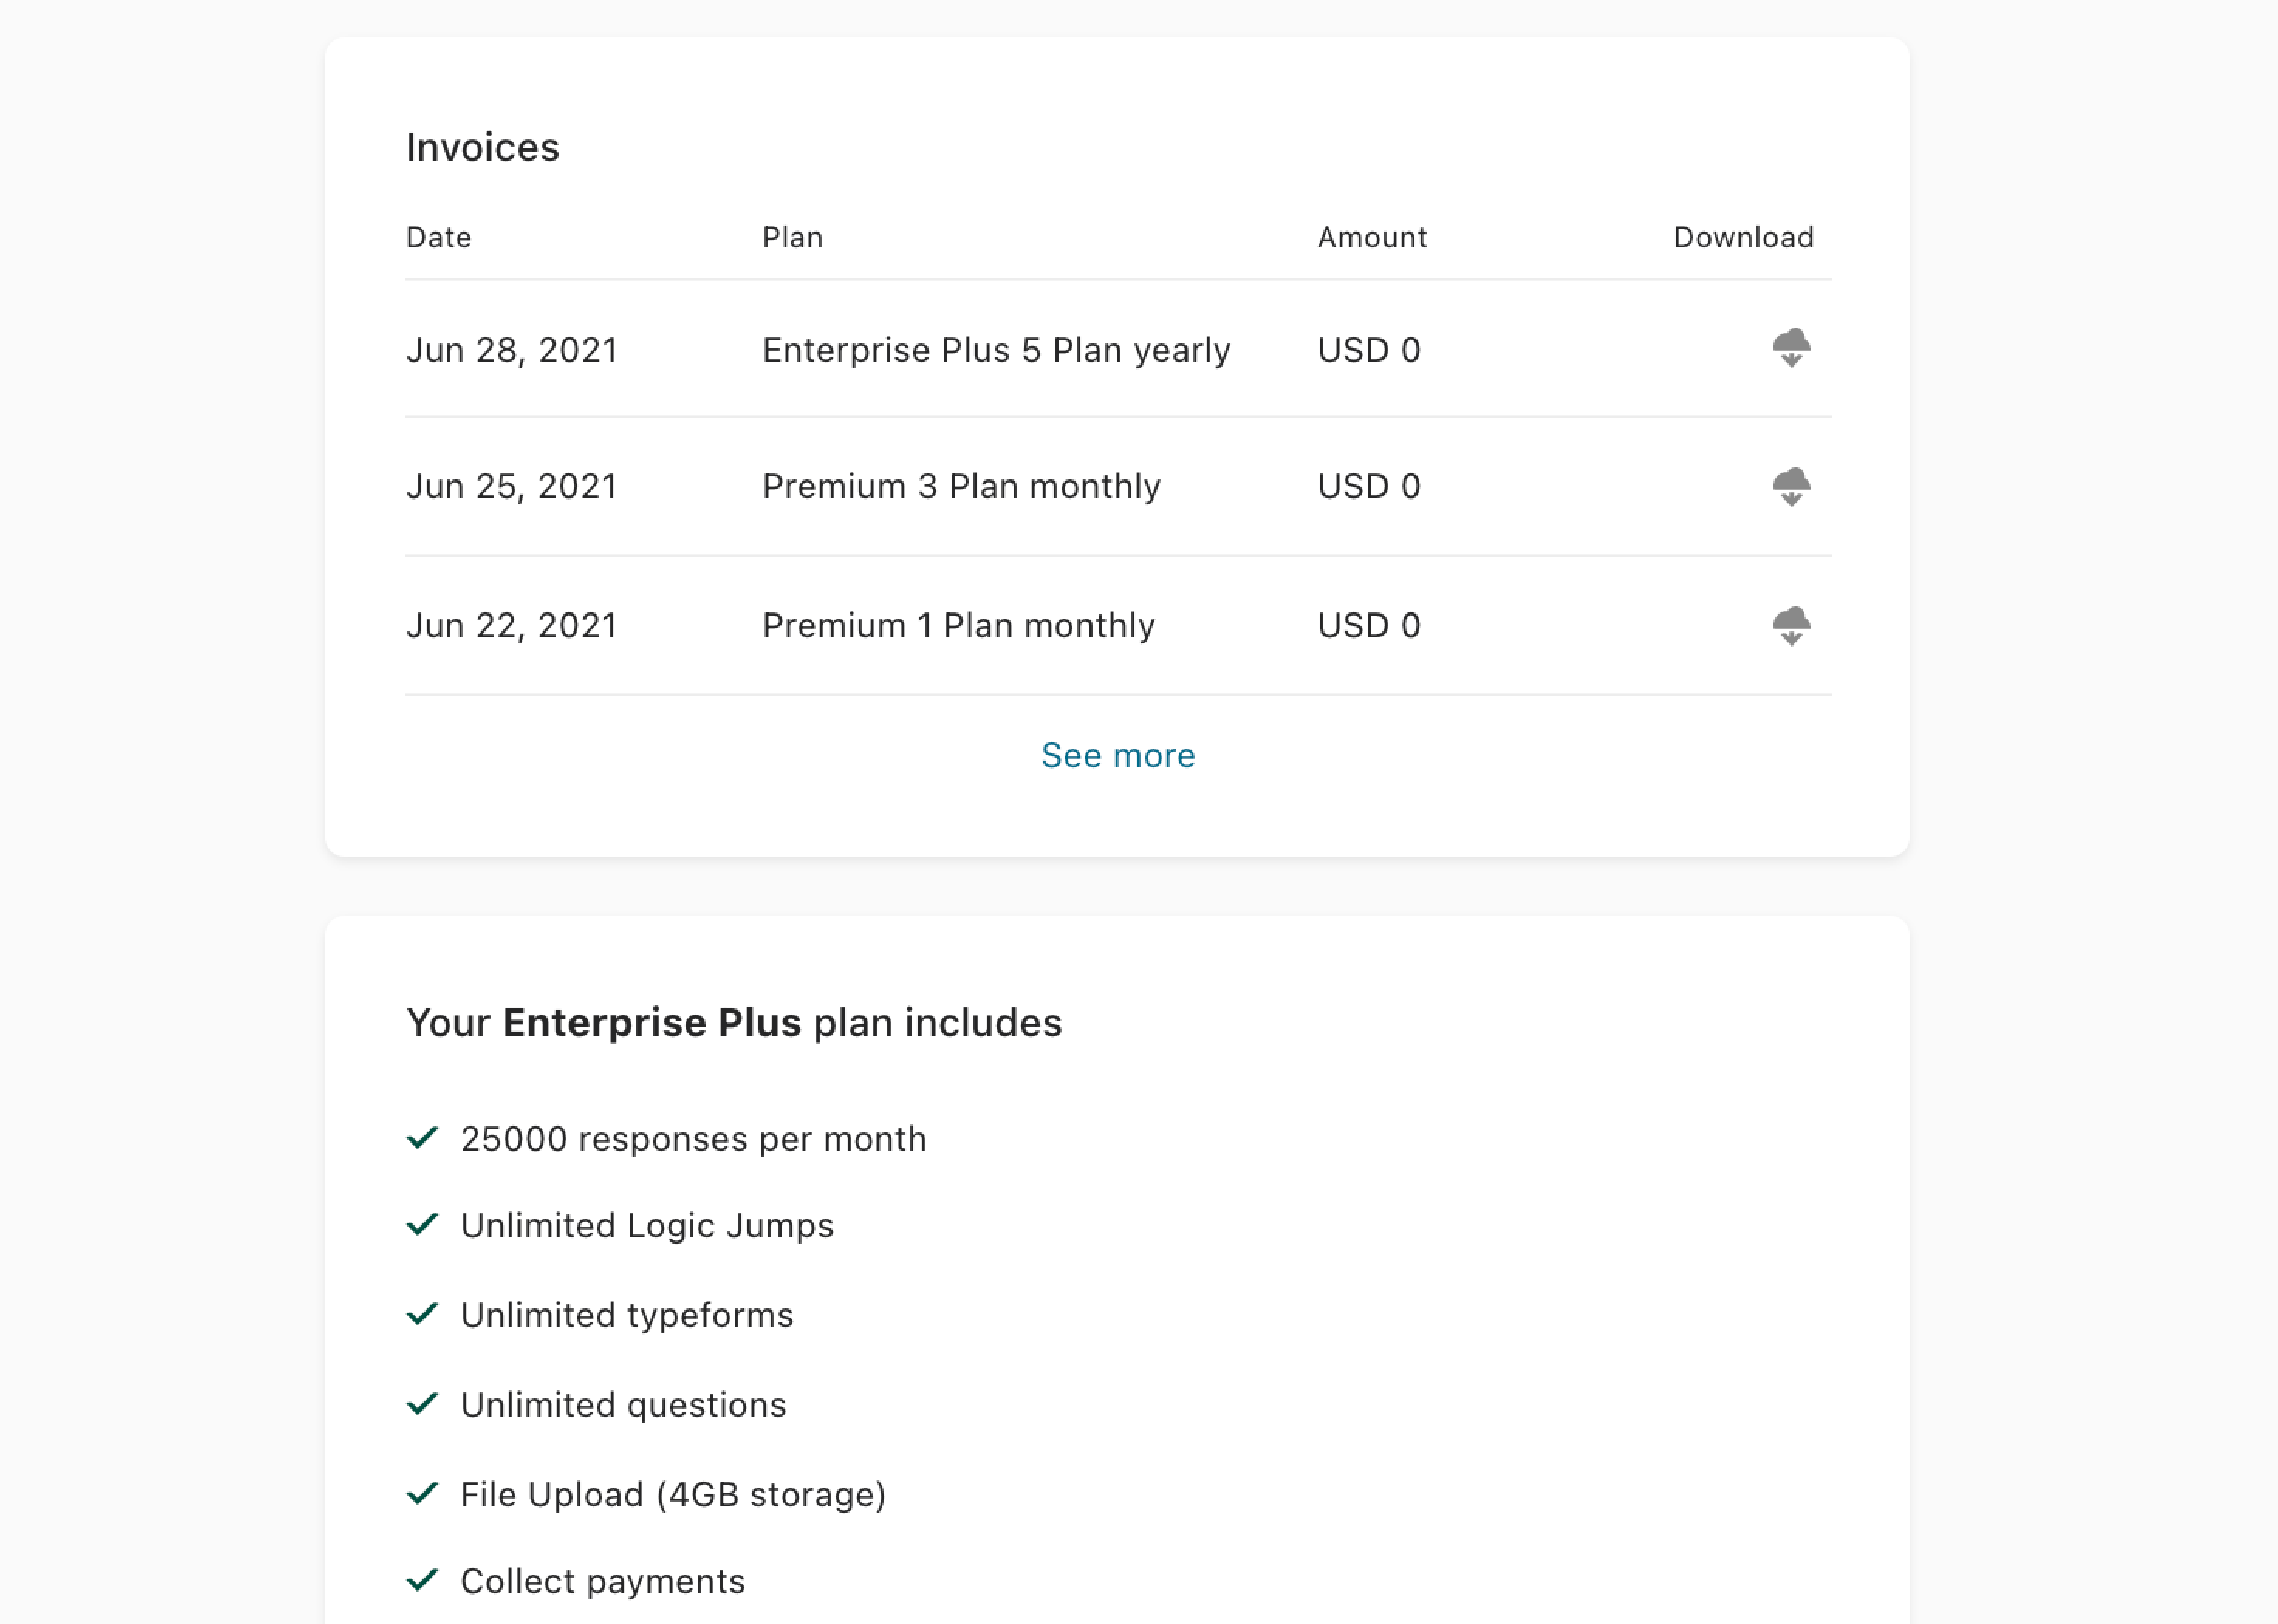Click the Enterprise Plus plan includes heading
Image resolution: width=2278 pixels, height=1624 pixels.
pos(734,1022)
